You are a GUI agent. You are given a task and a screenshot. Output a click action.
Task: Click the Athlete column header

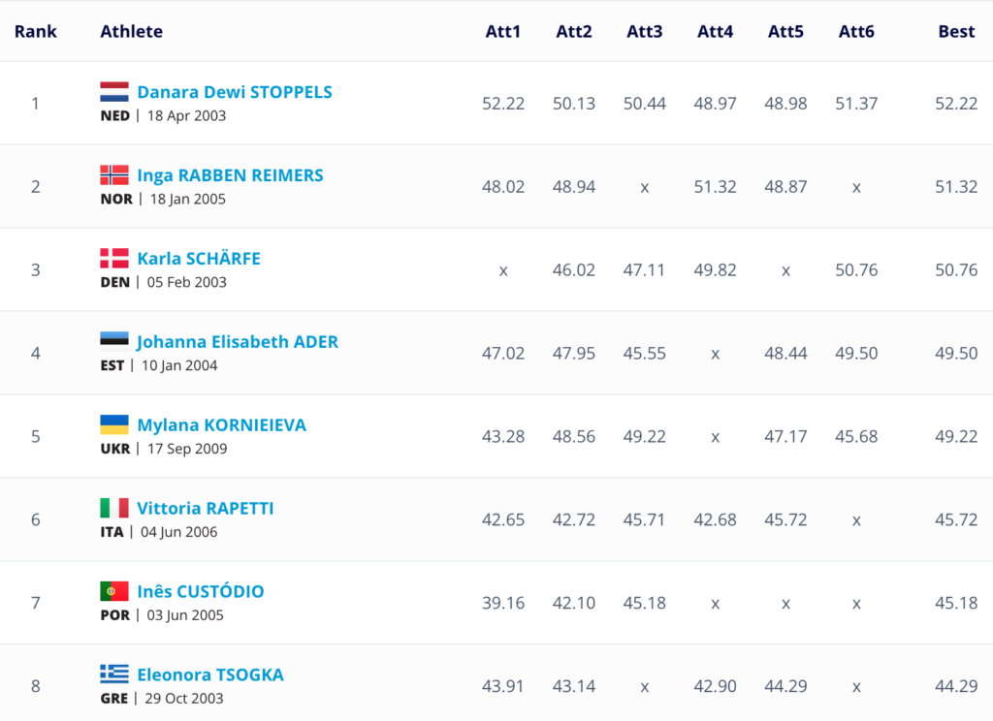131,31
